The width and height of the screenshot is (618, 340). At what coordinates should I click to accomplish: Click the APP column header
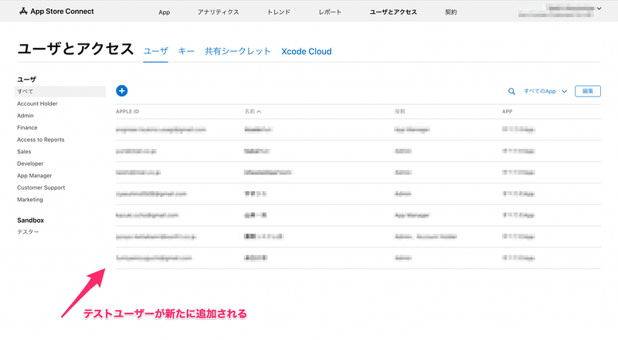[508, 111]
